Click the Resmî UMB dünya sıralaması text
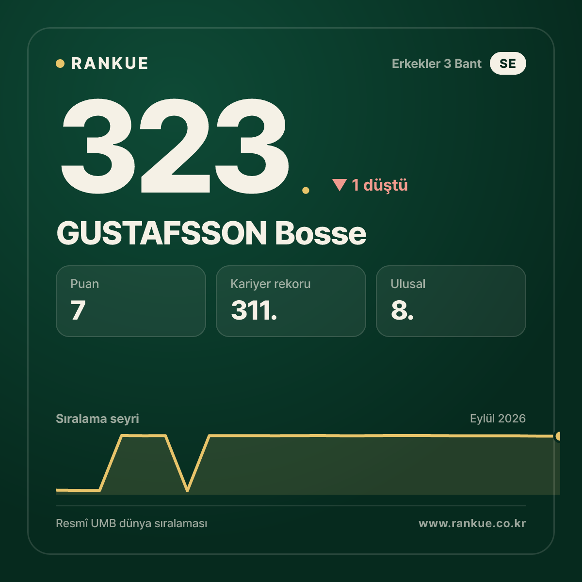The height and width of the screenshot is (582, 582). [131, 524]
